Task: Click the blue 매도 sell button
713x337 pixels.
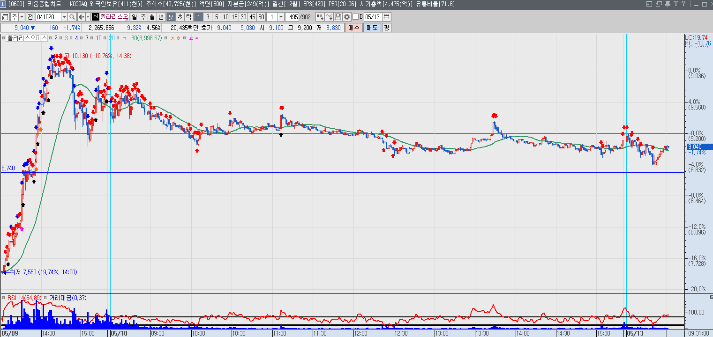Action: point(372,28)
